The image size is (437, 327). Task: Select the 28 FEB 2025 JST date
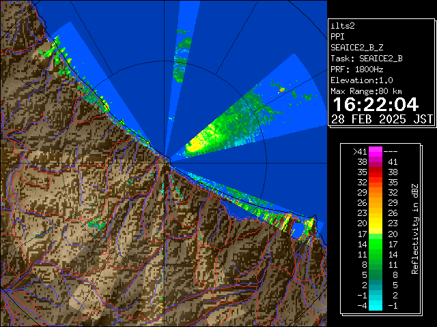tap(382, 119)
